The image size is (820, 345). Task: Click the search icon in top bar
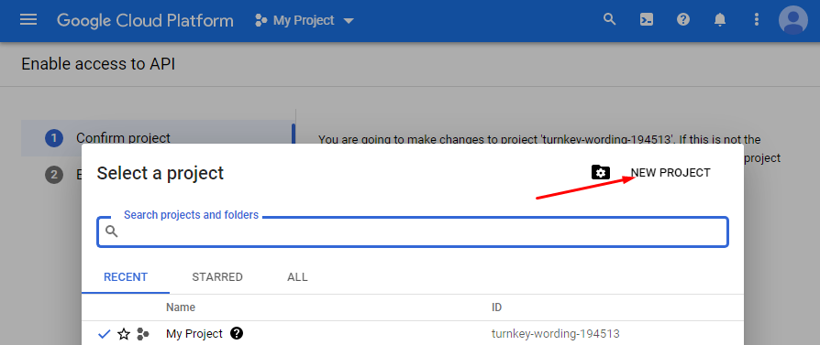(x=609, y=20)
